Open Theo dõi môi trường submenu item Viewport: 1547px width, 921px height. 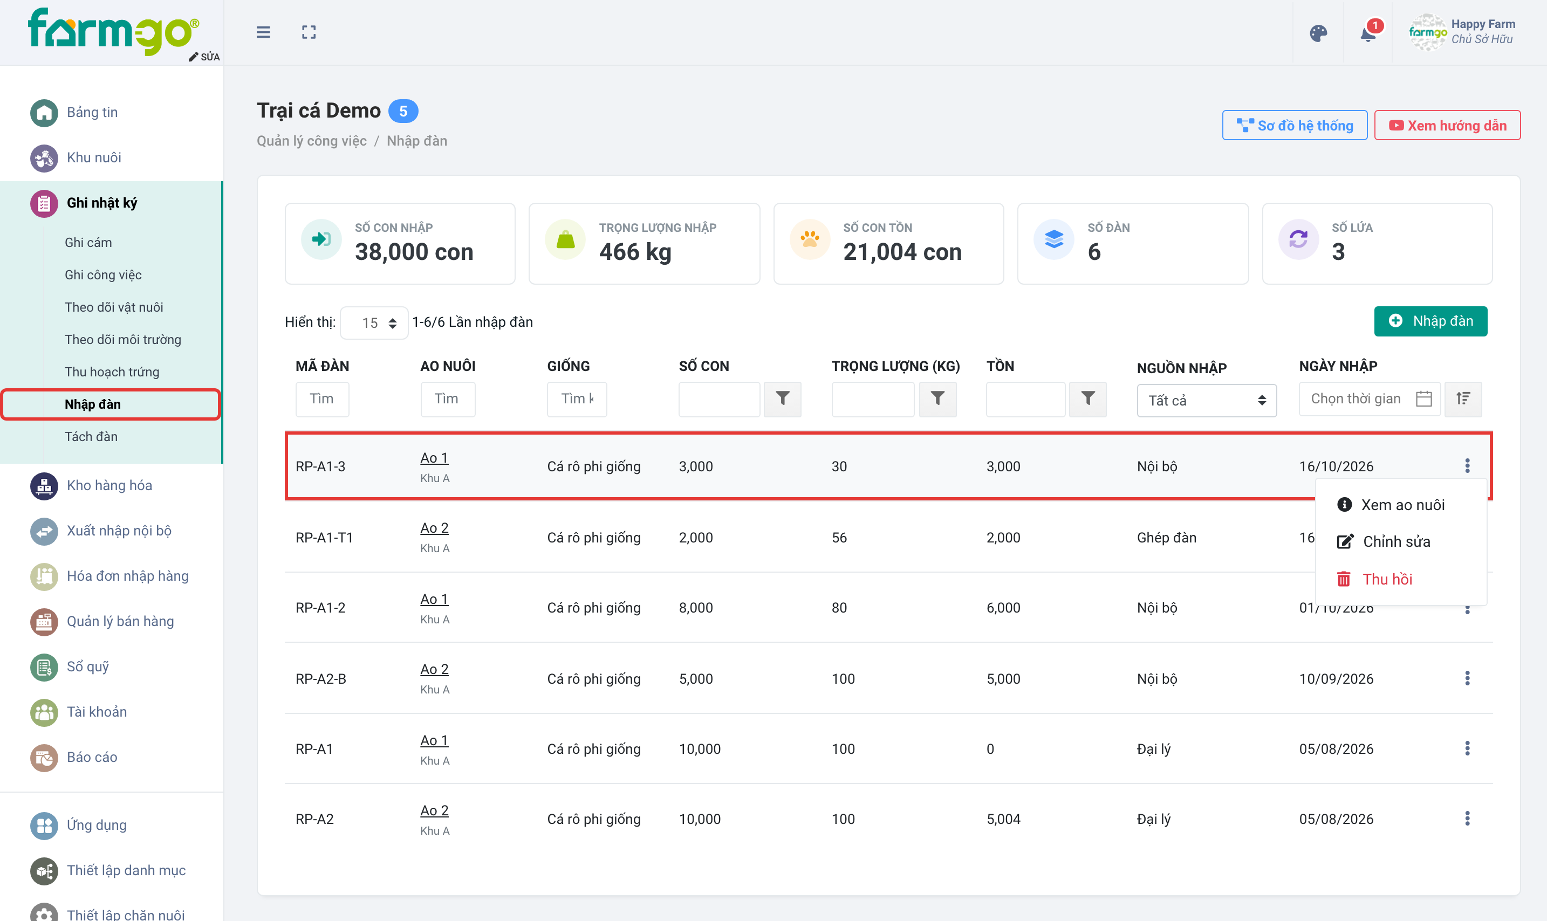pos(123,340)
